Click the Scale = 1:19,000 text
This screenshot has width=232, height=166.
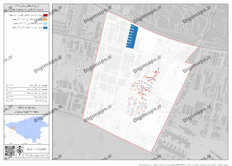click(x=36, y=149)
